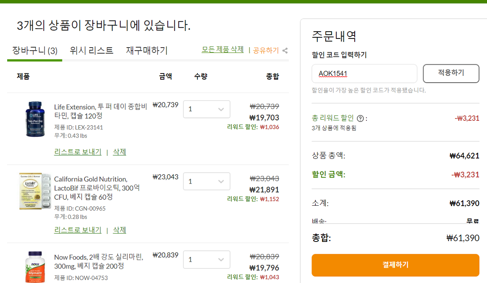
Task: Click the 공유하기 link
Action: point(266,50)
